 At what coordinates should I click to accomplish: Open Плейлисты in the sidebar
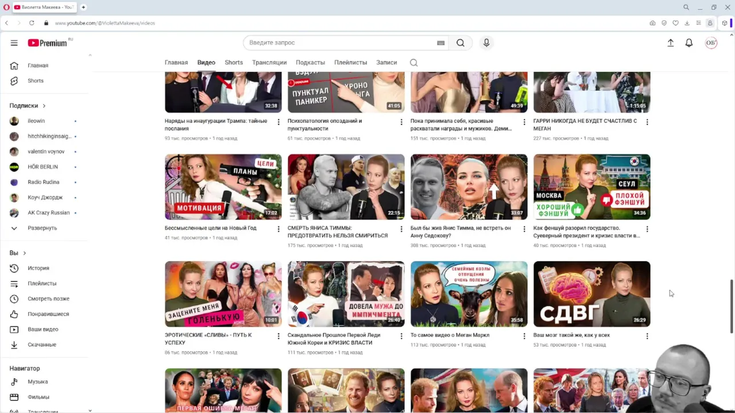pyautogui.click(x=42, y=283)
